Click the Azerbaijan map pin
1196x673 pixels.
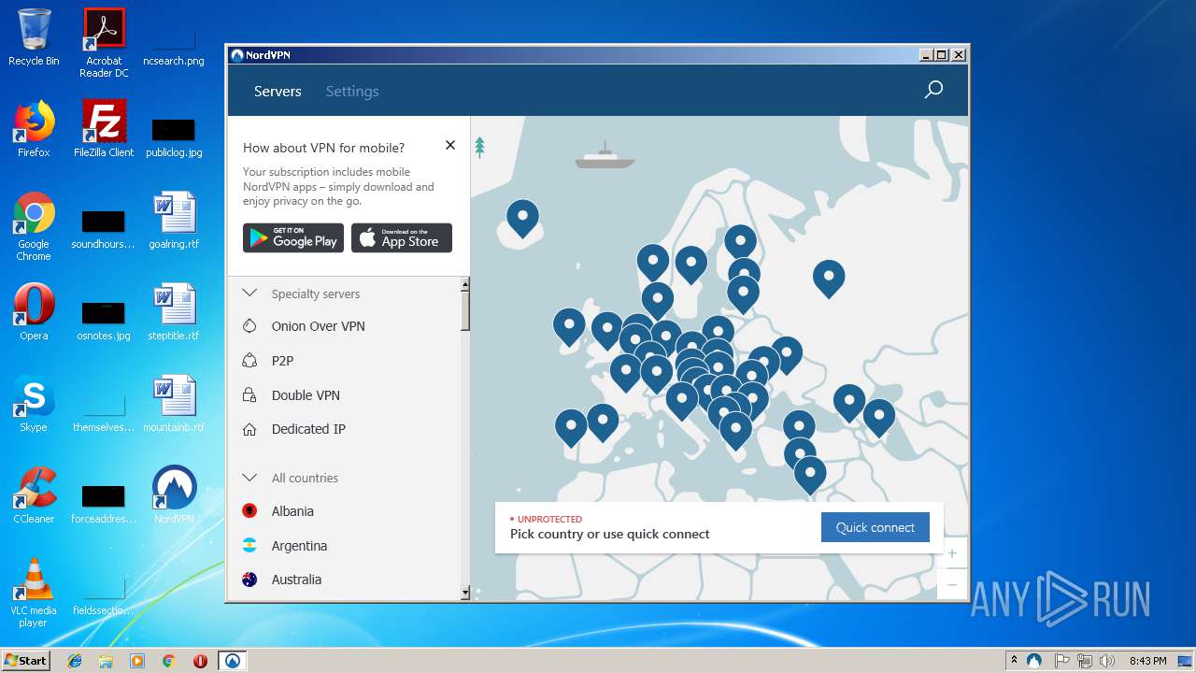[879, 417]
